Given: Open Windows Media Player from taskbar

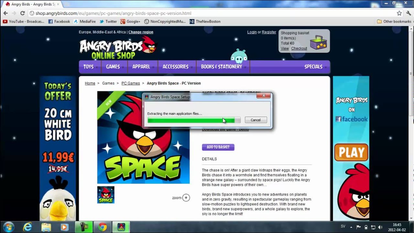Looking at the screenshot, I should [x=64, y=227].
